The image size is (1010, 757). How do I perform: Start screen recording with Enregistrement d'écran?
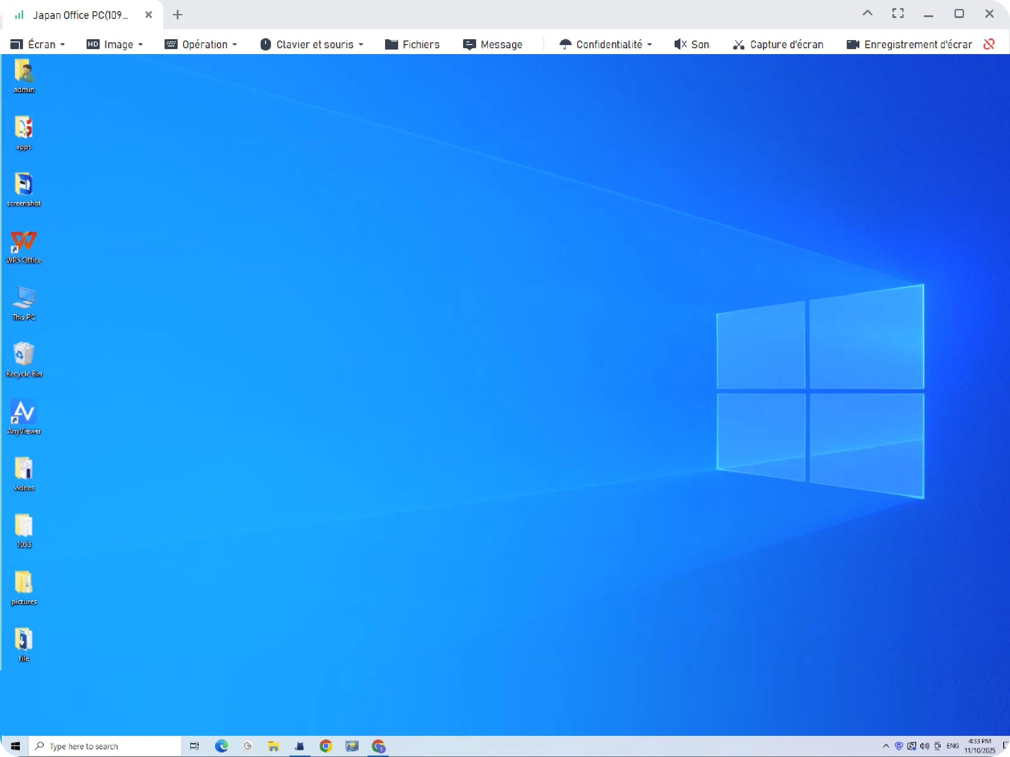coord(909,44)
